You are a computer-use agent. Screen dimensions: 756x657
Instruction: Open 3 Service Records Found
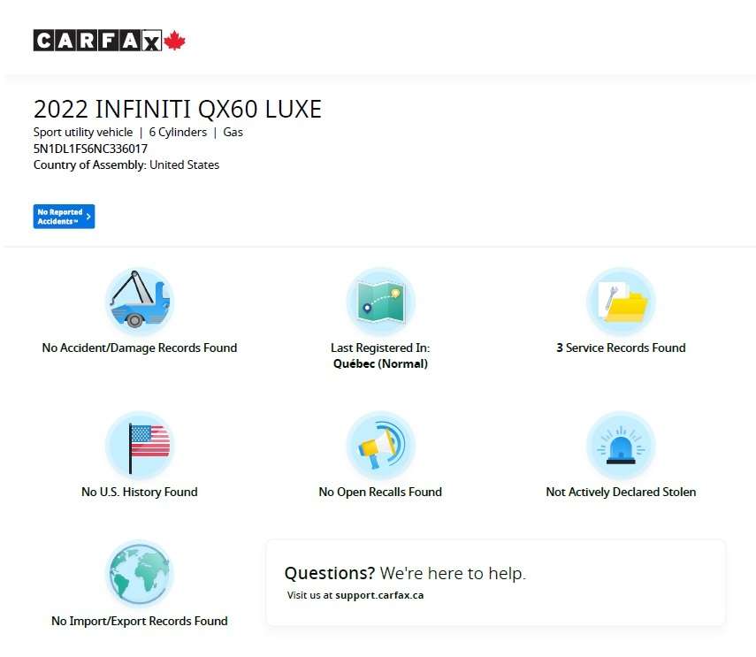[x=621, y=348]
